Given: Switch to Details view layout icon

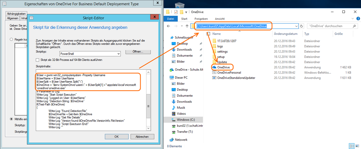Looking at the screenshot, I should [x=351, y=145].
